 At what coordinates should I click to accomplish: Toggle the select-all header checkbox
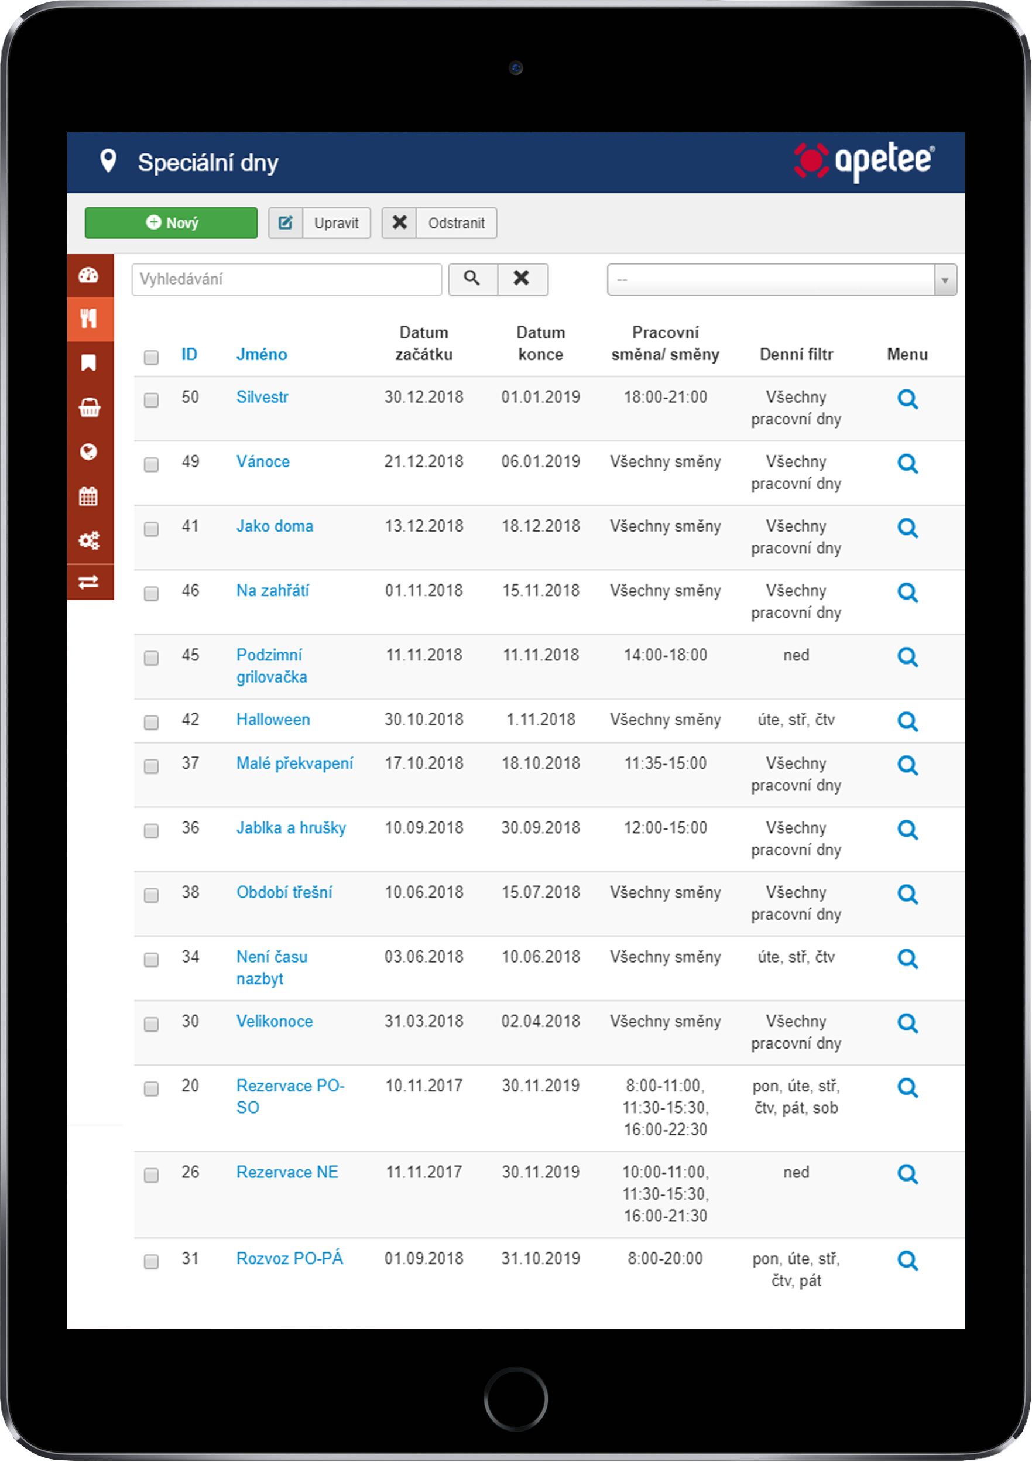(151, 357)
